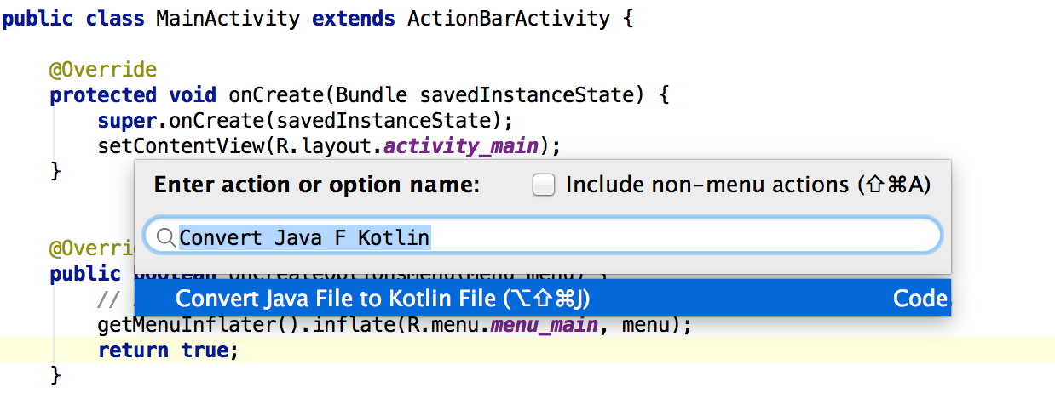This screenshot has width=1055, height=416.
Task: Enable the Include non-menu actions checkbox
Action: pos(544,185)
